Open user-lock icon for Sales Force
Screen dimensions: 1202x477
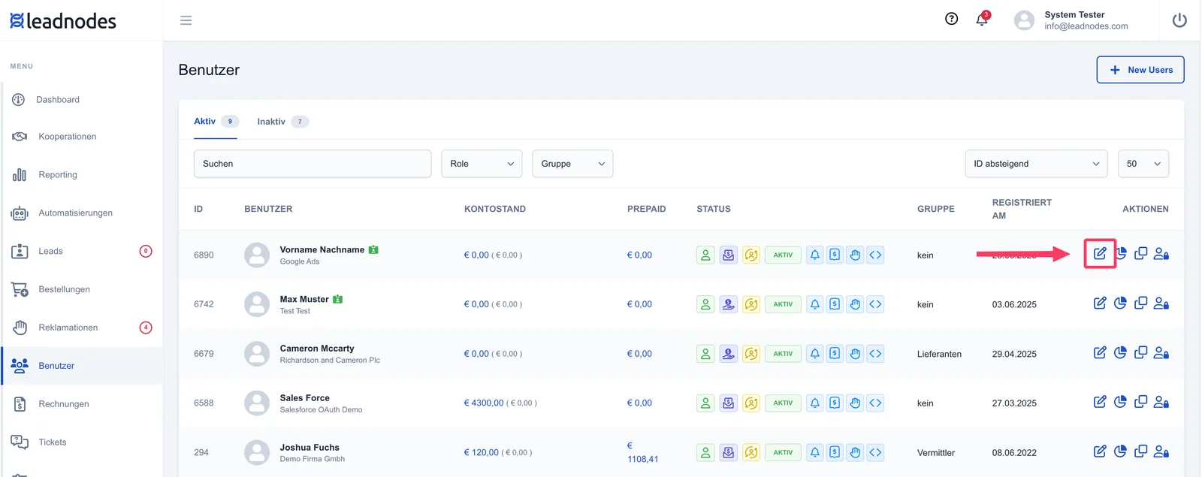point(1161,402)
